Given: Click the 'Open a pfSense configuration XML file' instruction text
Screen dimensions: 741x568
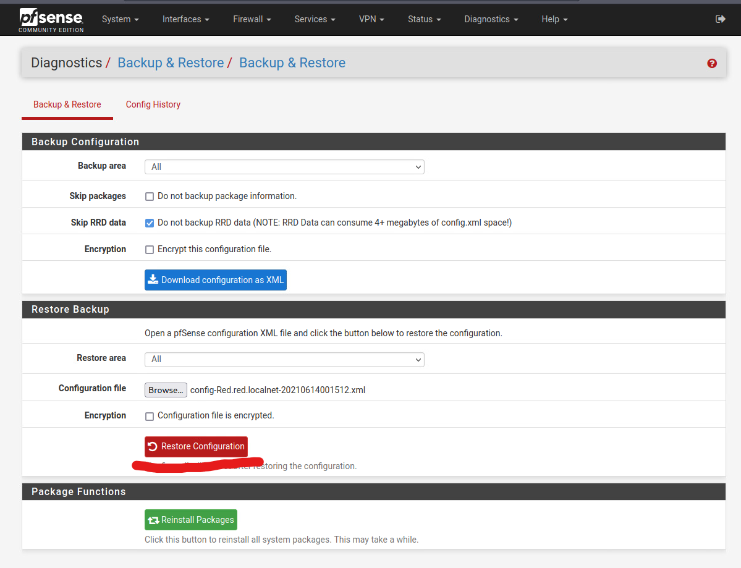Looking at the screenshot, I should (x=323, y=333).
